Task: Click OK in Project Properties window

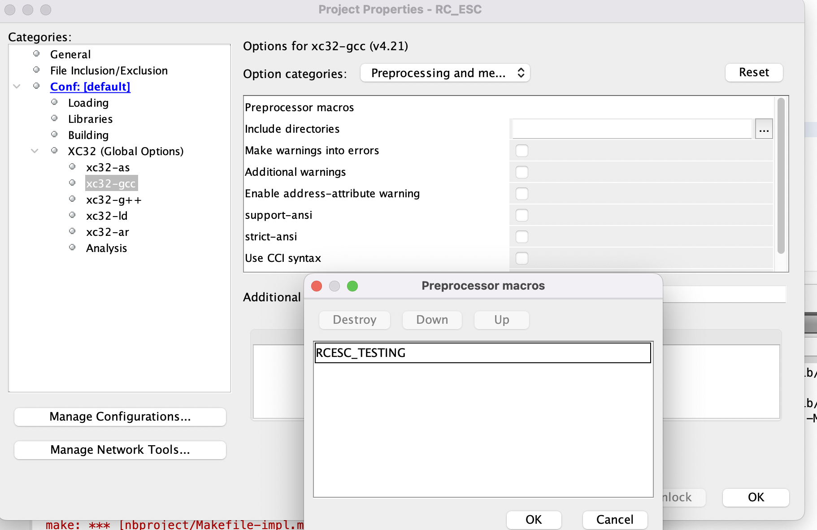Action: 756,497
